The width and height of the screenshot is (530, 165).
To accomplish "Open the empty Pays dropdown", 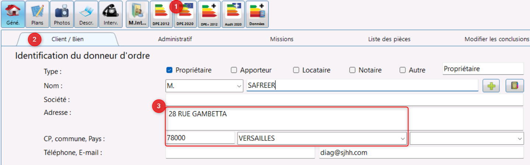I will tap(519, 138).
